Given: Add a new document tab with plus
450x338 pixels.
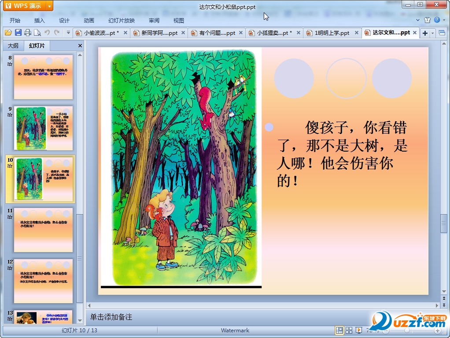Looking at the screenshot, I should point(425,33).
